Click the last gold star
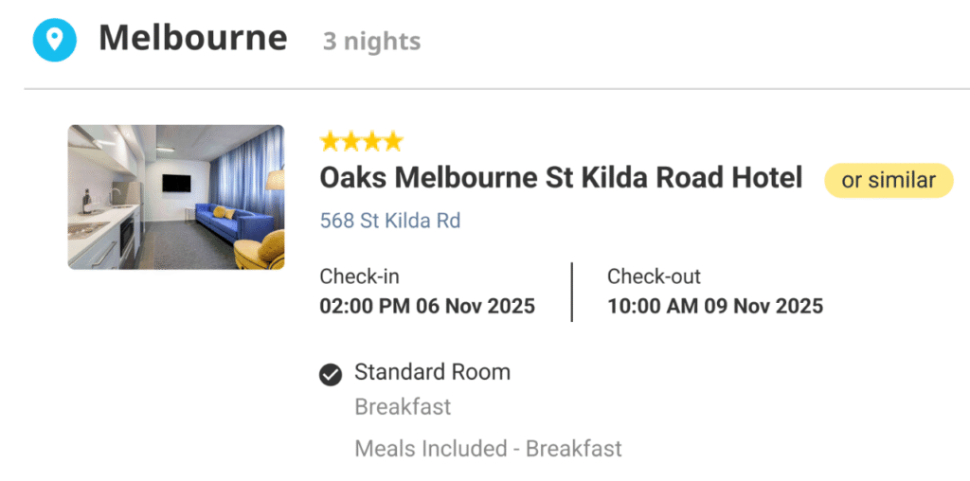Screen dimensions: 970x481 click(393, 142)
